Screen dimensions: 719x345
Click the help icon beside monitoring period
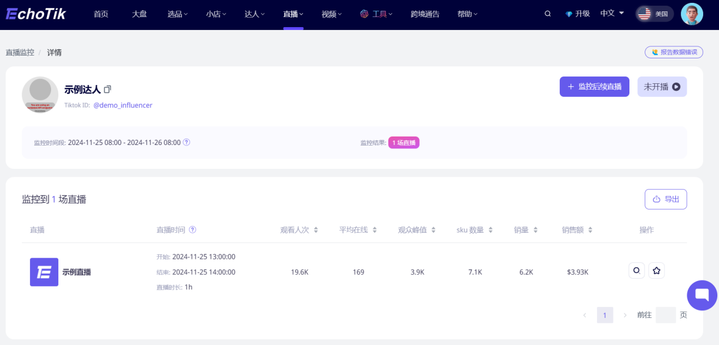pos(187,142)
